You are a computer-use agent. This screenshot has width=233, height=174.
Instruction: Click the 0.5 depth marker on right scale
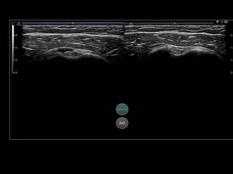tap(231, 35)
